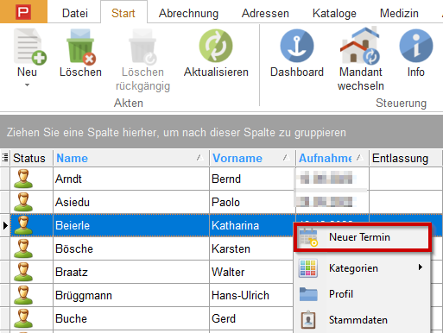
Task: Sort by the Vorname column header
Action: point(252,158)
